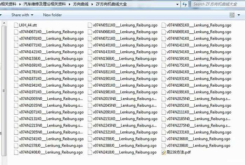Select the v074N1721K0 file icon
Viewport: 245px width, 165px height.
click(90, 65)
